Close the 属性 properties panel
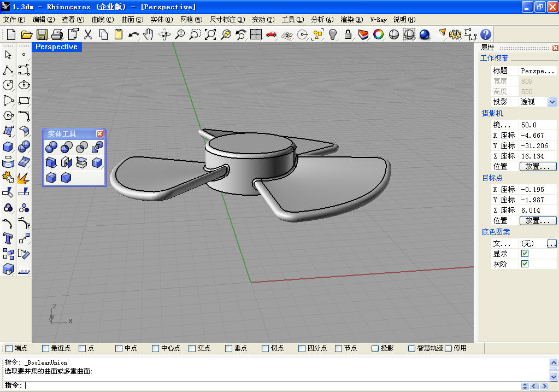The width and height of the screenshot is (559, 392). tap(555, 48)
